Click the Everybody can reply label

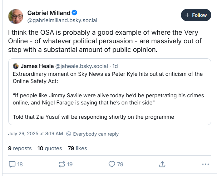[x=95, y=134]
